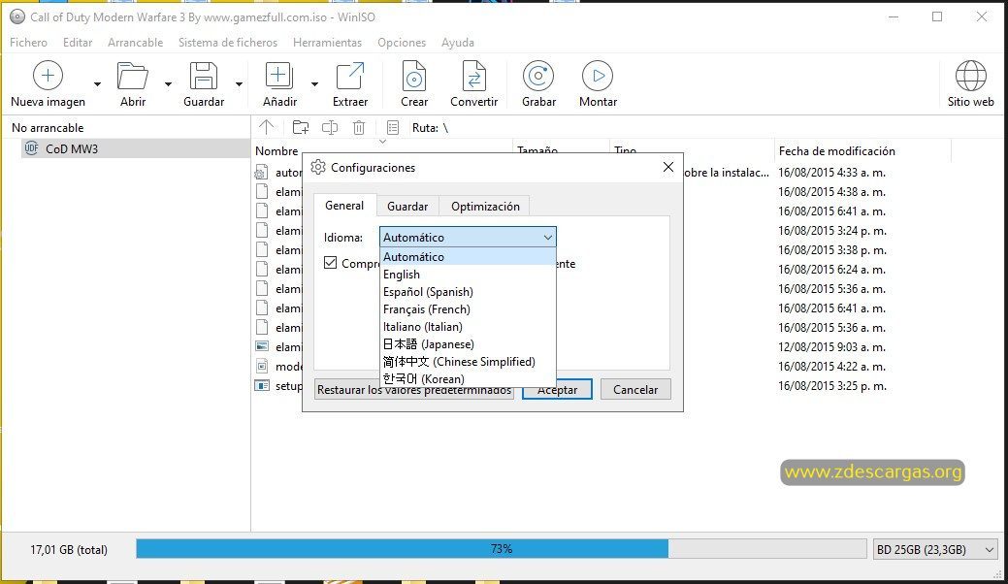Click the No arrancable label
1008x584 pixels.
point(48,127)
